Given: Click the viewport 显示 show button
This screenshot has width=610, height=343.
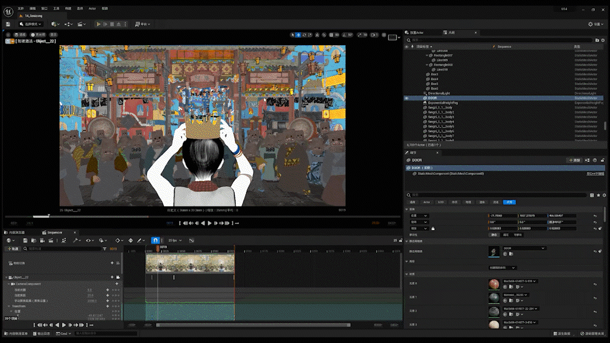Looking at the screenshot, I should tap(53, 35).
